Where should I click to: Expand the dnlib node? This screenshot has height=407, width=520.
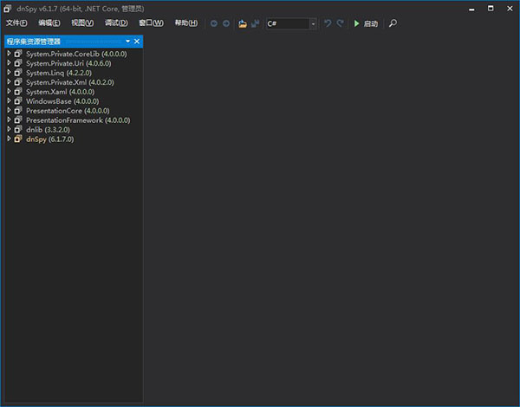pyautogui.click(x=9, y=129)
